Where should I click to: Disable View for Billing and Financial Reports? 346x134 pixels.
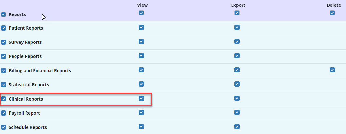[x=141, y=70]
